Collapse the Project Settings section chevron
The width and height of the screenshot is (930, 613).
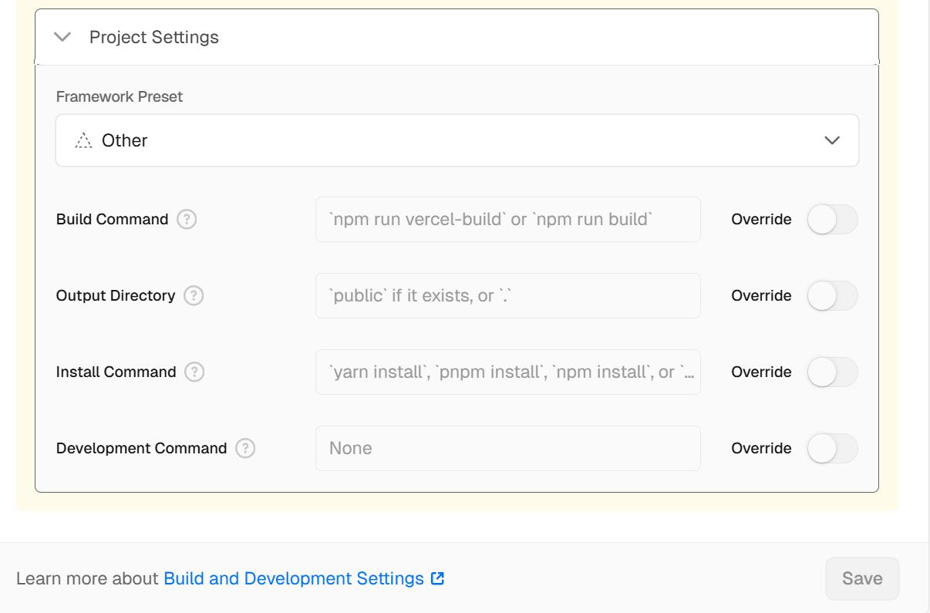coord(62,37)
